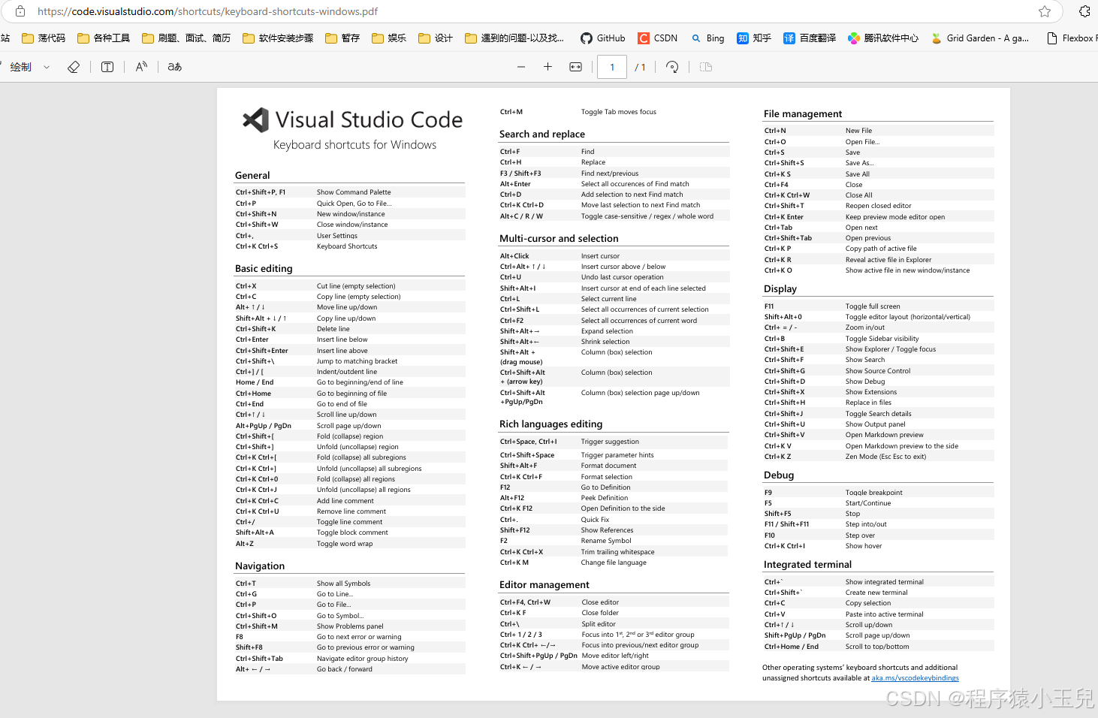Click the page number input field
Image resolution: width=1098 pixels, height=718 pixels.
pos(612,67)
